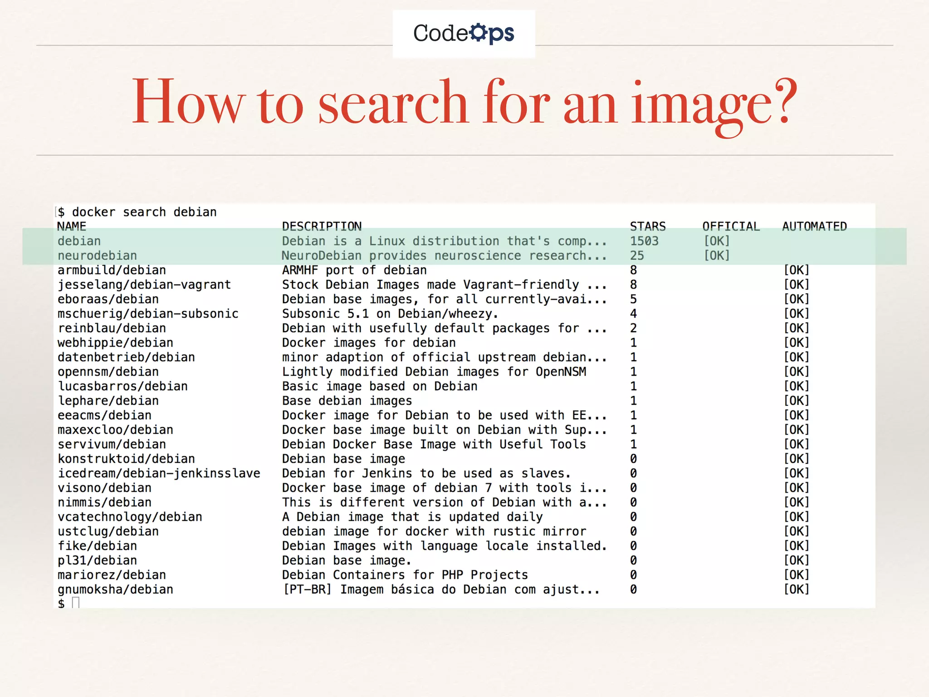Click the 1503 stars value
The width and height of the screenshot is (929, 697).
click(x=644, y=241)
